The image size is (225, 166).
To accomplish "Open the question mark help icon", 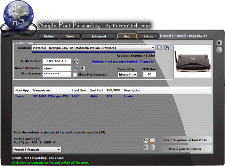I will coord(82,69).
